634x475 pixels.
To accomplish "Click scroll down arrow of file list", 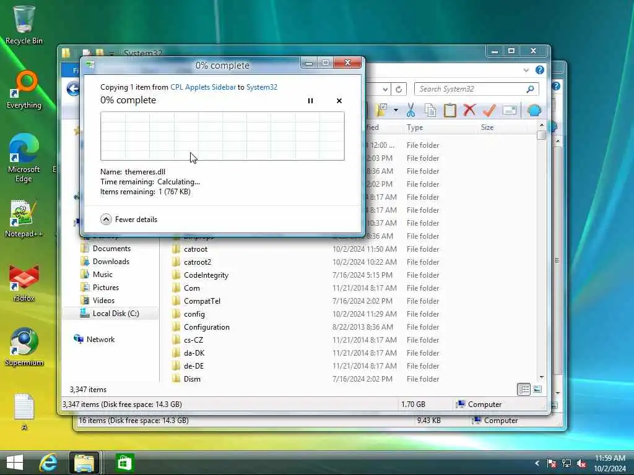I will point(541,378).
